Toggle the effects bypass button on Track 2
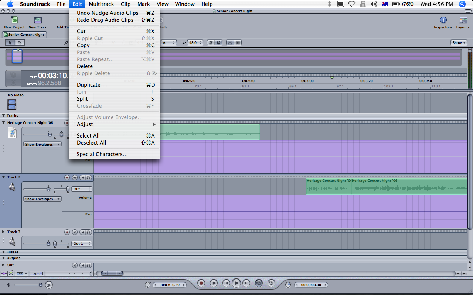 (75, 177)
